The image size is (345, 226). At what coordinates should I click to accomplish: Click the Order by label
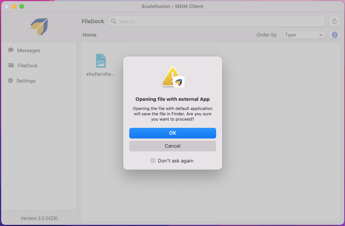pos(266,35)
